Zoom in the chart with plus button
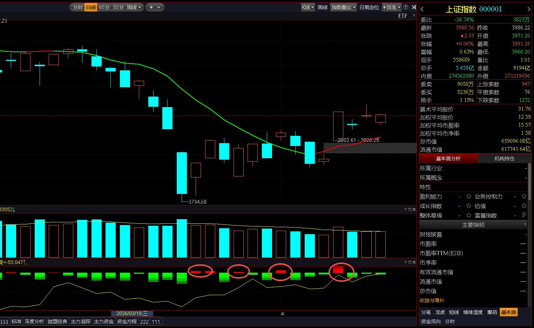 pyautogui.click(x=151, y=7)
